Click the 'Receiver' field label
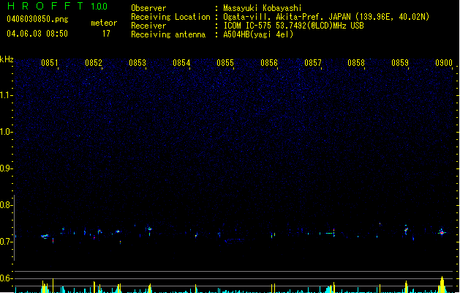 (x=148, y=26)
